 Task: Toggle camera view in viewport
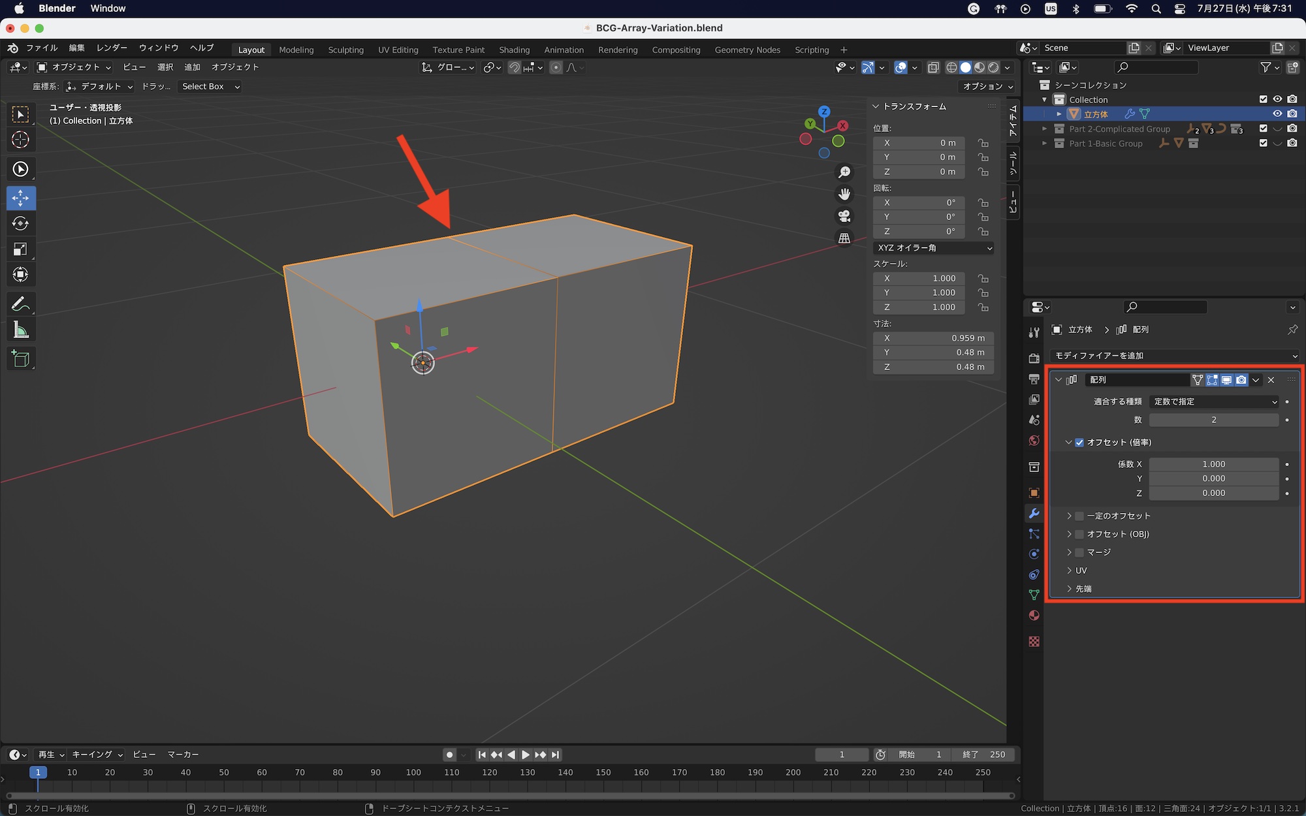coord(844,216)
